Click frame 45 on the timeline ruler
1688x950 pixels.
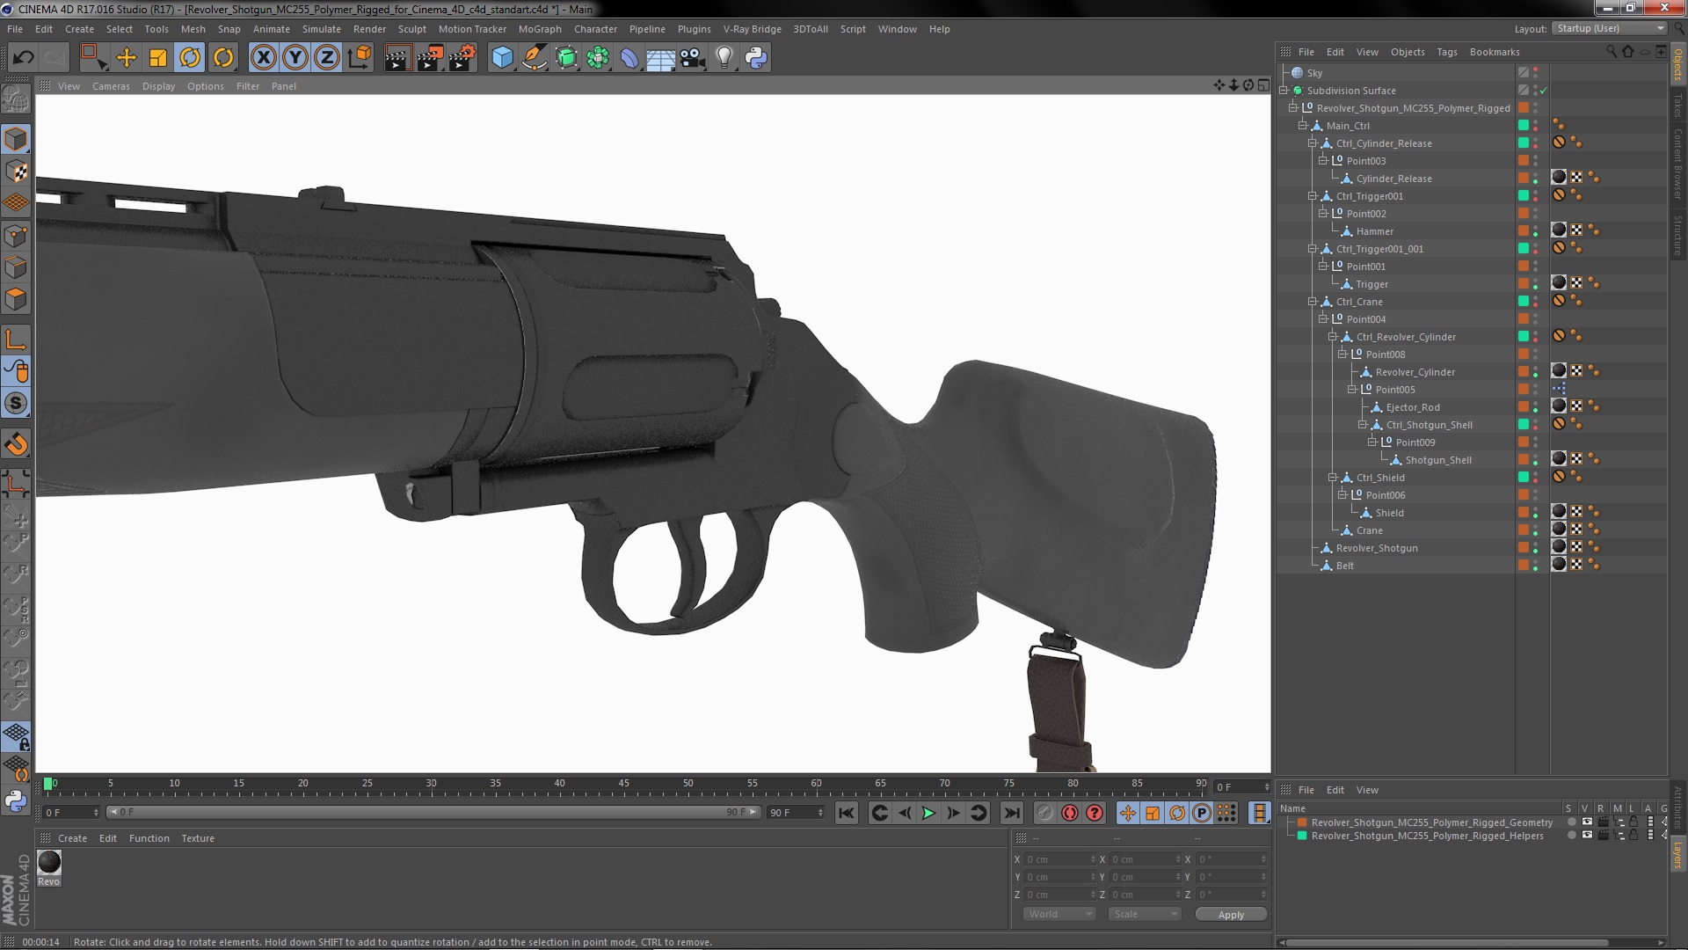(x=623, y=784)
